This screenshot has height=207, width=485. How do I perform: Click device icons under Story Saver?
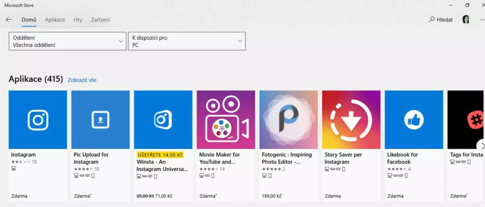(335, 169)
